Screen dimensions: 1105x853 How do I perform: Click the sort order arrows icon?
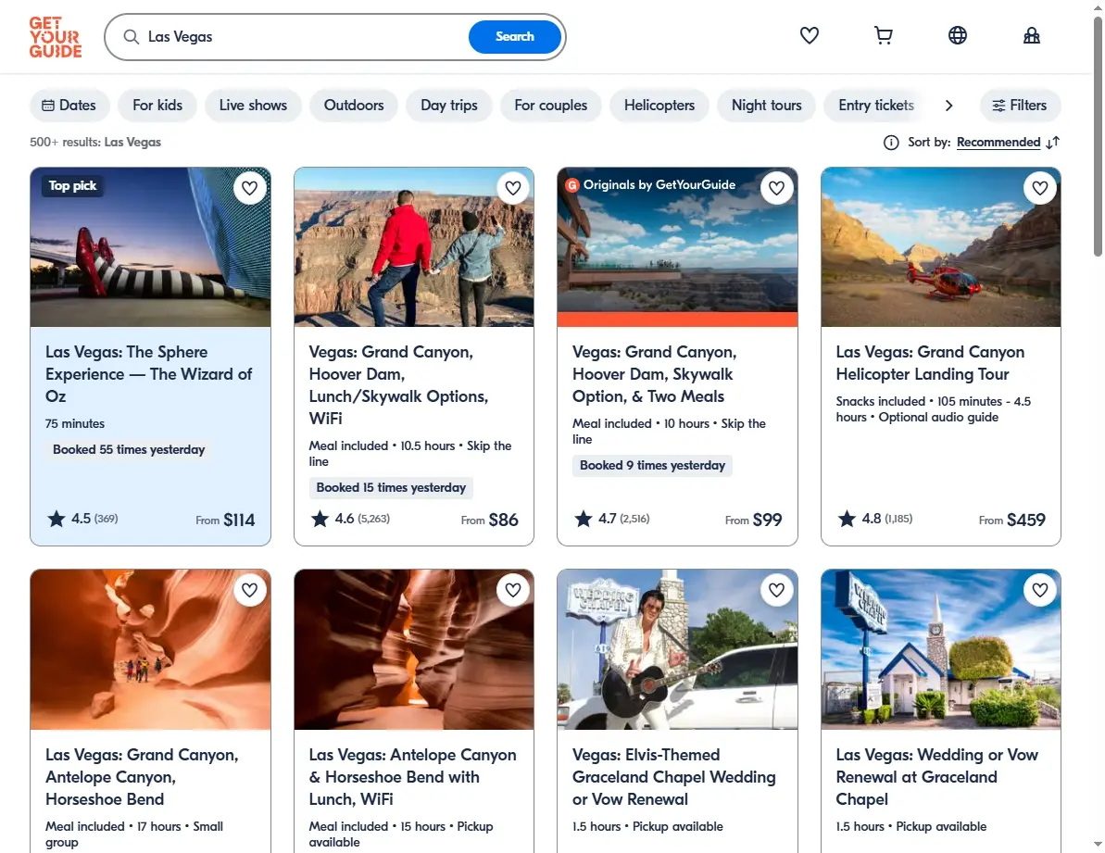tap(1053, 143)
